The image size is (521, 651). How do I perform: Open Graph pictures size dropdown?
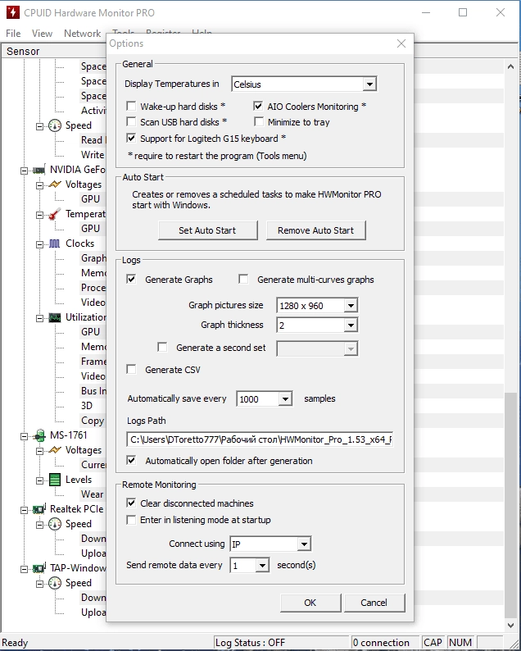click(317, 306)
